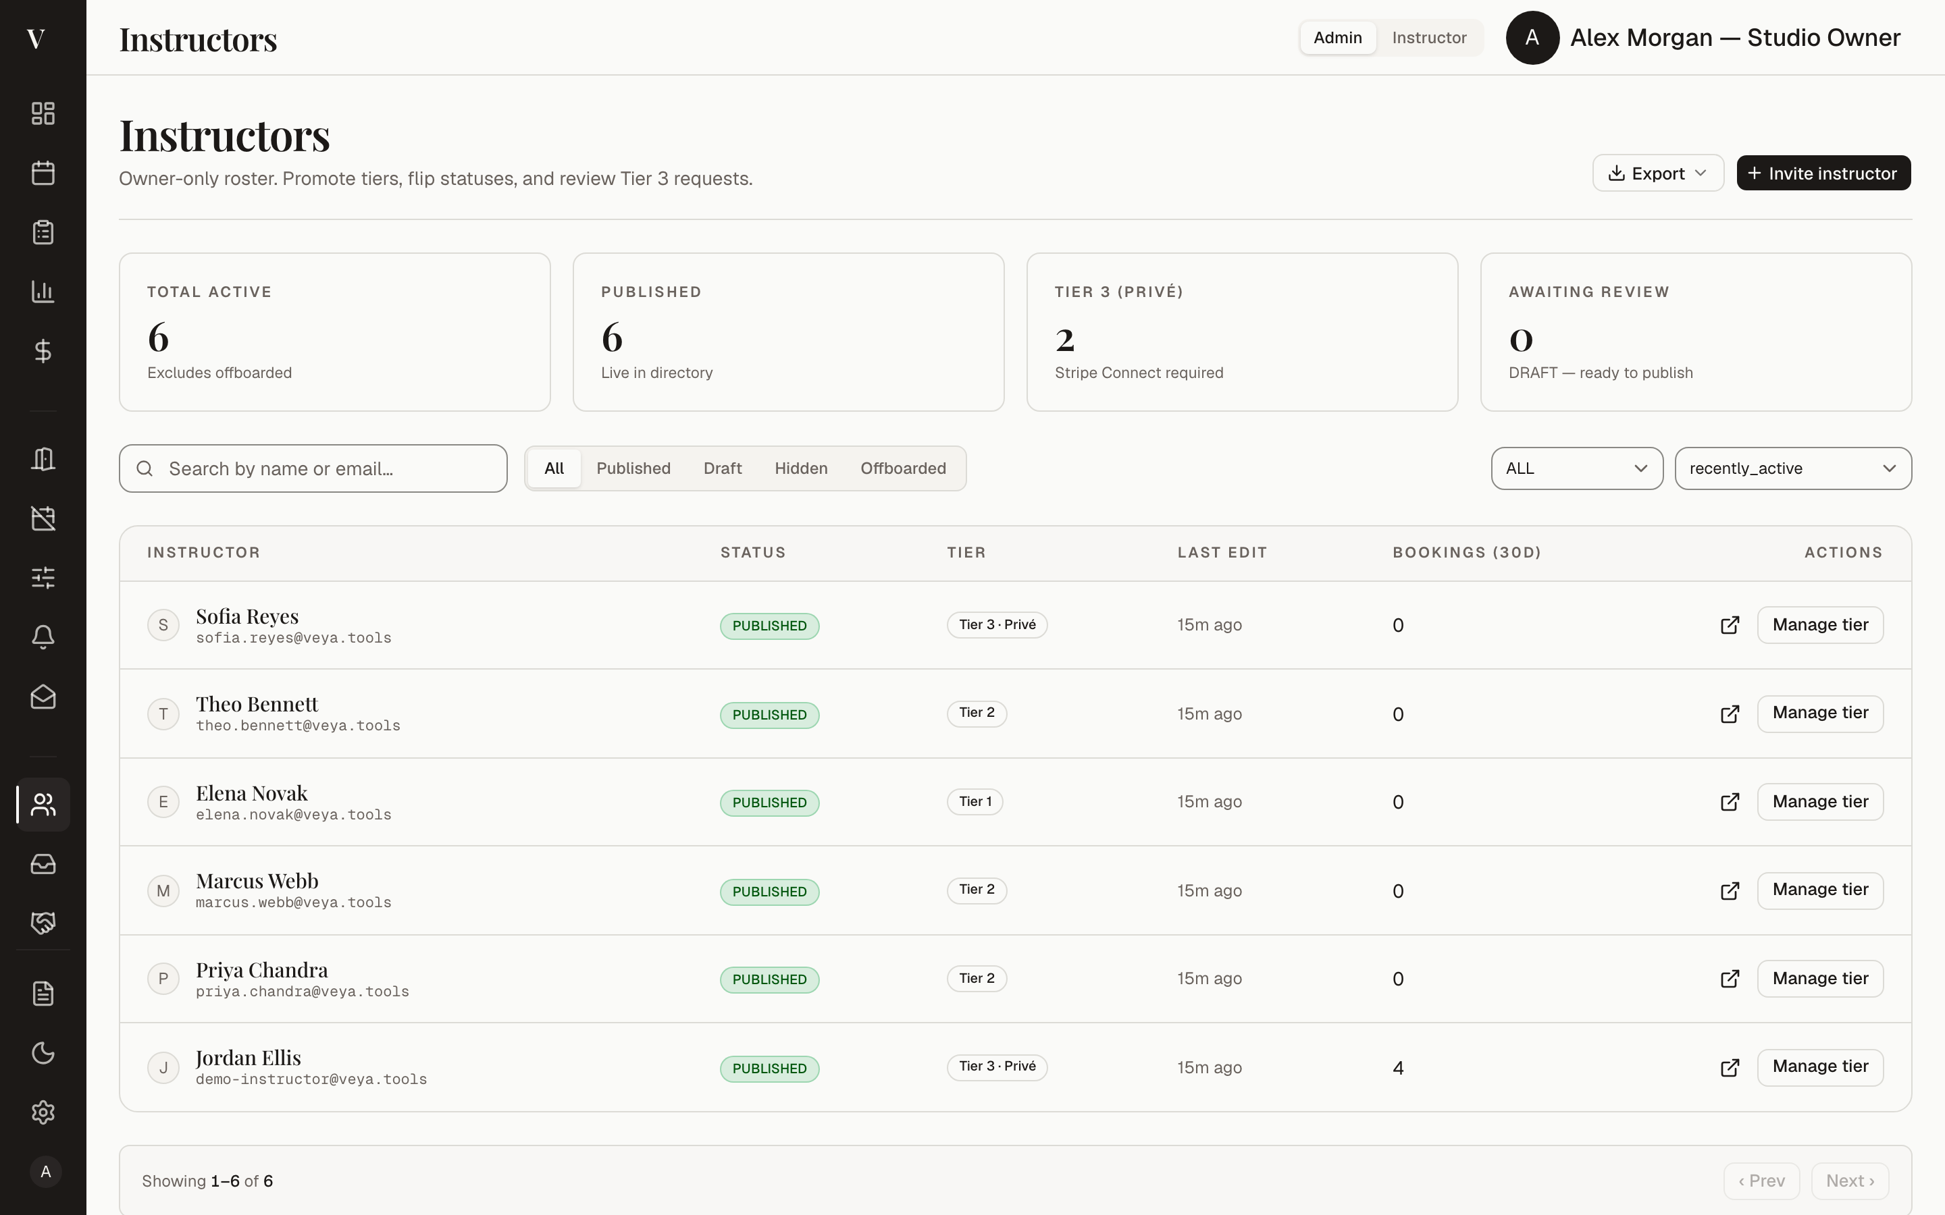This screenshot has width=1945, height=1215.
Task: Click the Invite instructor button
Action: click(1823, 173)
